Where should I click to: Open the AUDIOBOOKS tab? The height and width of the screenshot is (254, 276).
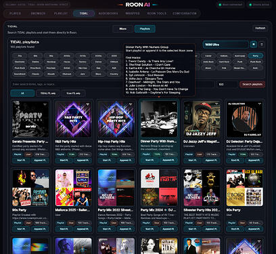pyautogui.click(x=108, y=14)
